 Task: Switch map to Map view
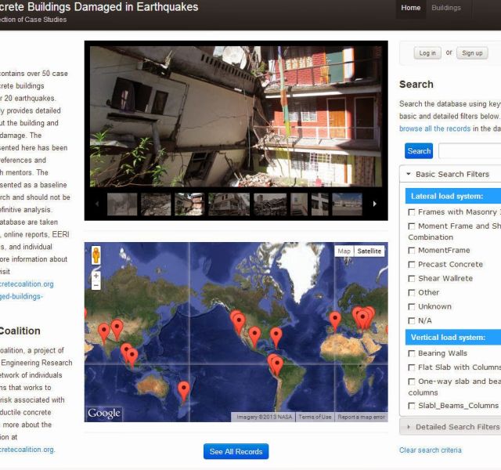point(344,251)
